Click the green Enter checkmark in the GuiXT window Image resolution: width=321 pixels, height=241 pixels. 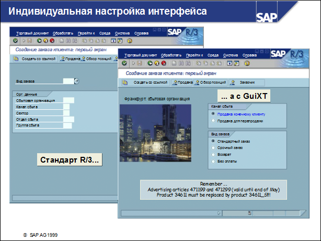click(125, 63)
